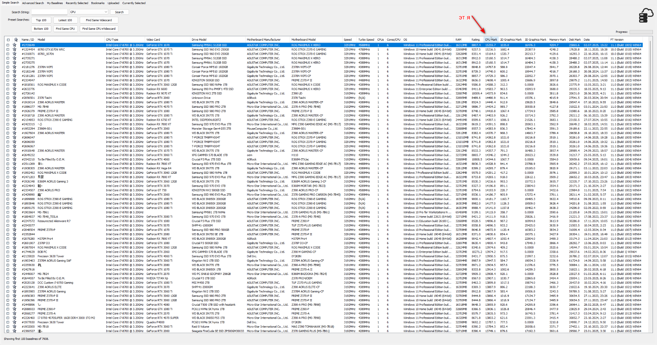
Task: Tick the checkbox for baseline #1818561
Action: click(x=8, y=84)
